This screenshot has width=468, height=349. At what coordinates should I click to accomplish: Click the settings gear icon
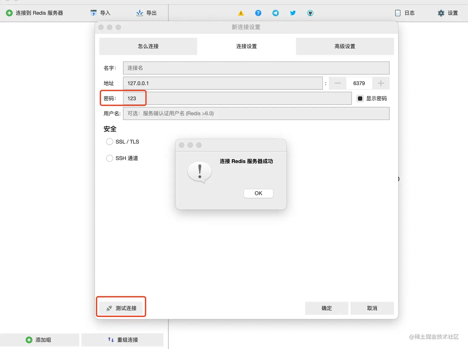[441, 13]
